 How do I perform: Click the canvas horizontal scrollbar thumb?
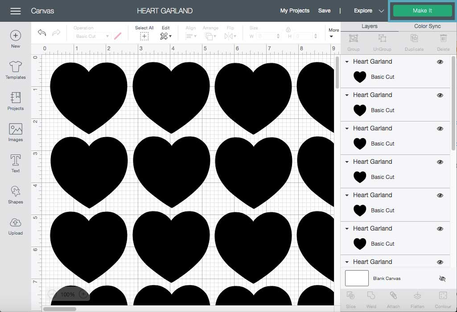coord(60,309)
